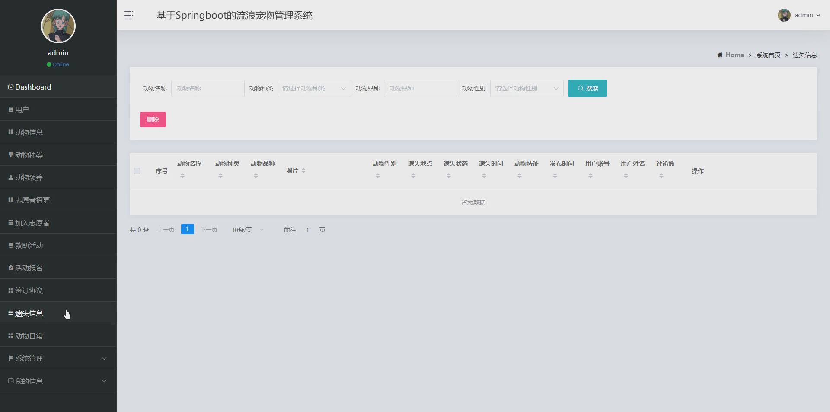830x412 pixels.
Task: Open the Home icon in the breadcrumb
Action: (x=719, y=55)
